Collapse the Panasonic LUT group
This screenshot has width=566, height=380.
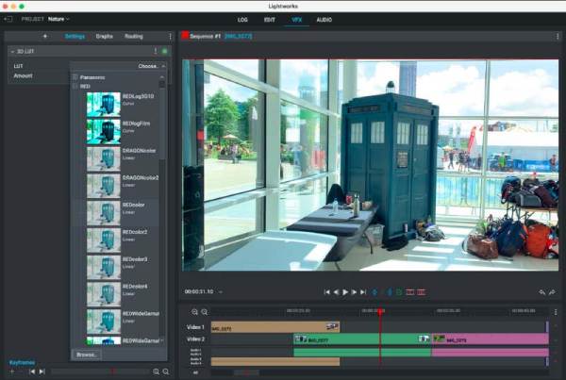pyautogui.click(x=75, y=77)
